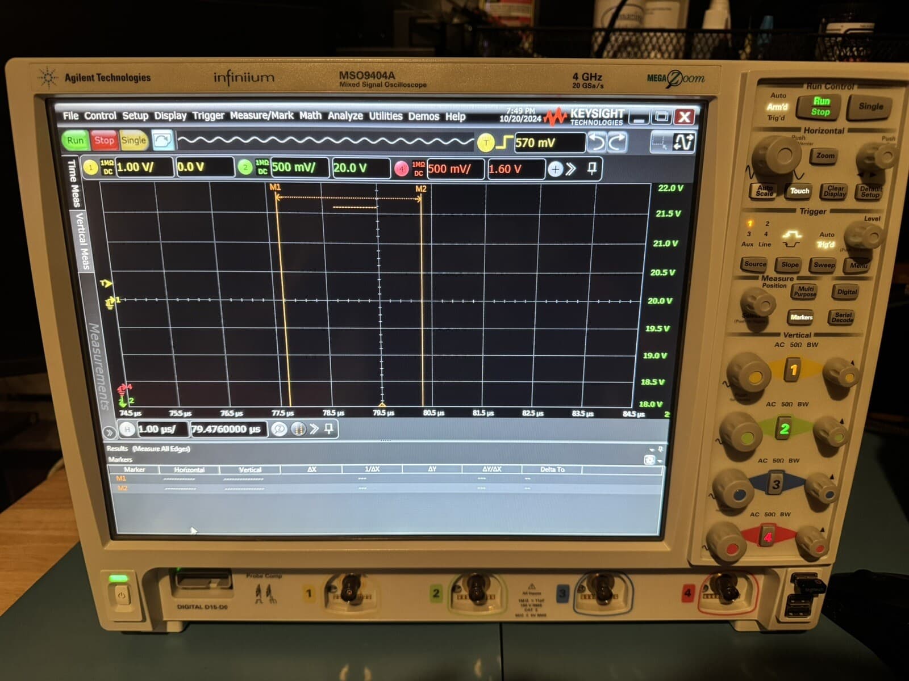
Task: Click the green channel 2 icon
Action: point(244,167)
